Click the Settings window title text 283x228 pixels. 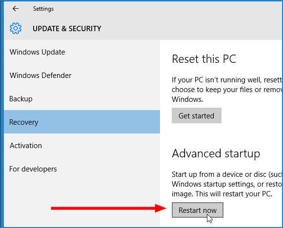43,9
